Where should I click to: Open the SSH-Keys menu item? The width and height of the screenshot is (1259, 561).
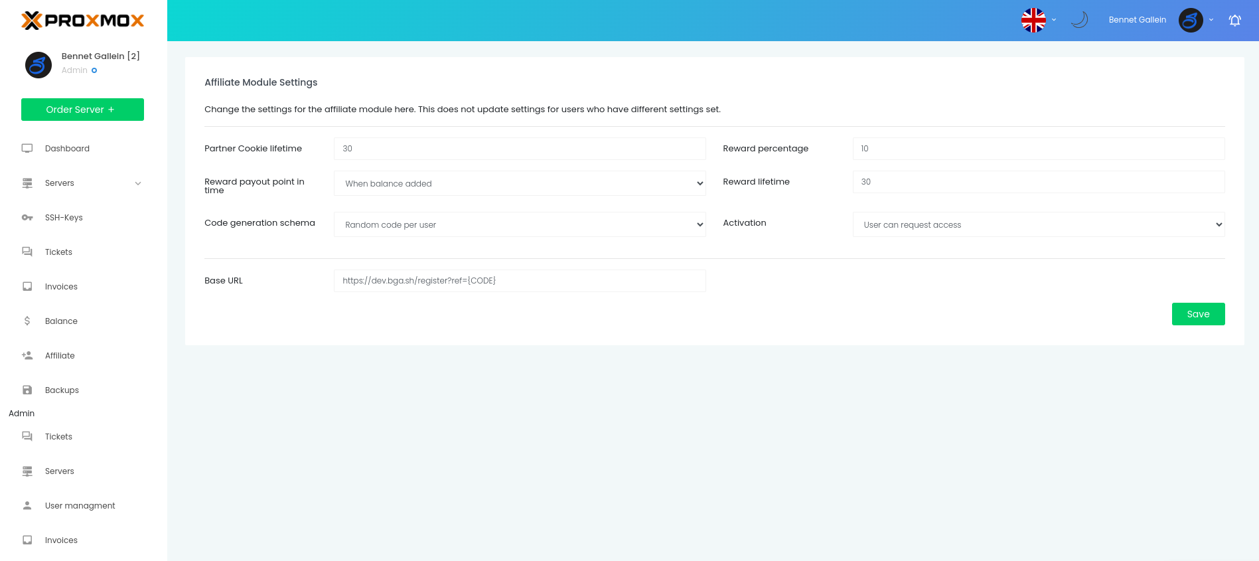point(64,218)
